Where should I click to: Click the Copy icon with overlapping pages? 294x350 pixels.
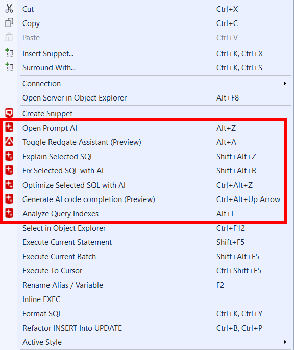9,23
